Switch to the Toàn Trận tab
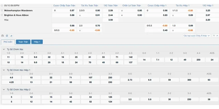 pyautogui.click(x=23, y=42)
